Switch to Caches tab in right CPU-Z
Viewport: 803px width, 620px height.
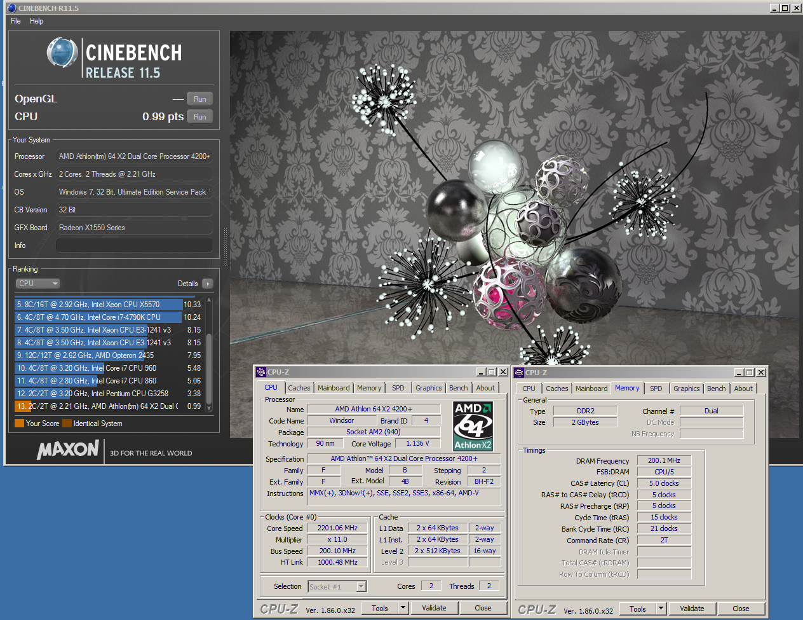point(557,389)
